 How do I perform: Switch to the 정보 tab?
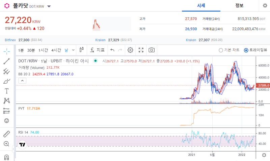coord(239,5)
